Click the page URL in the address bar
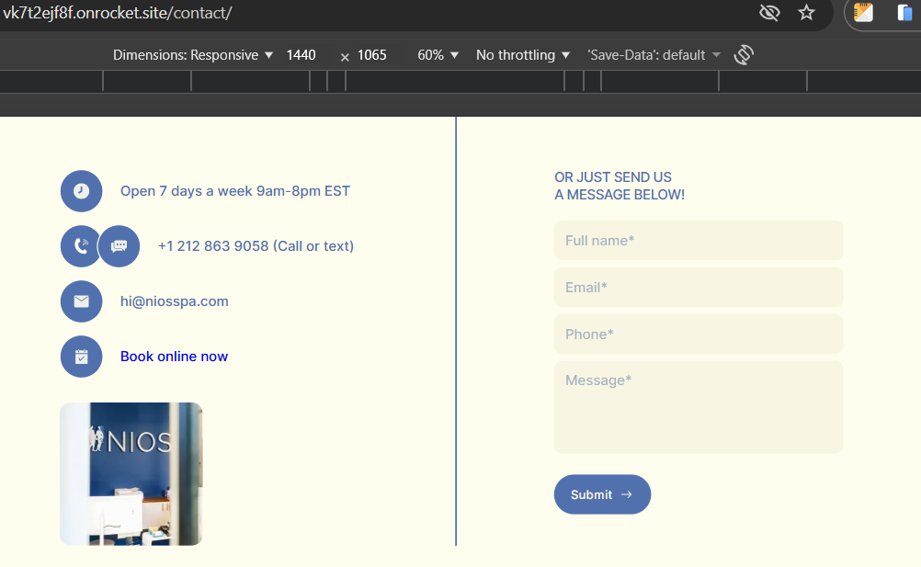The image size is (921, 567). coord(118,12)
